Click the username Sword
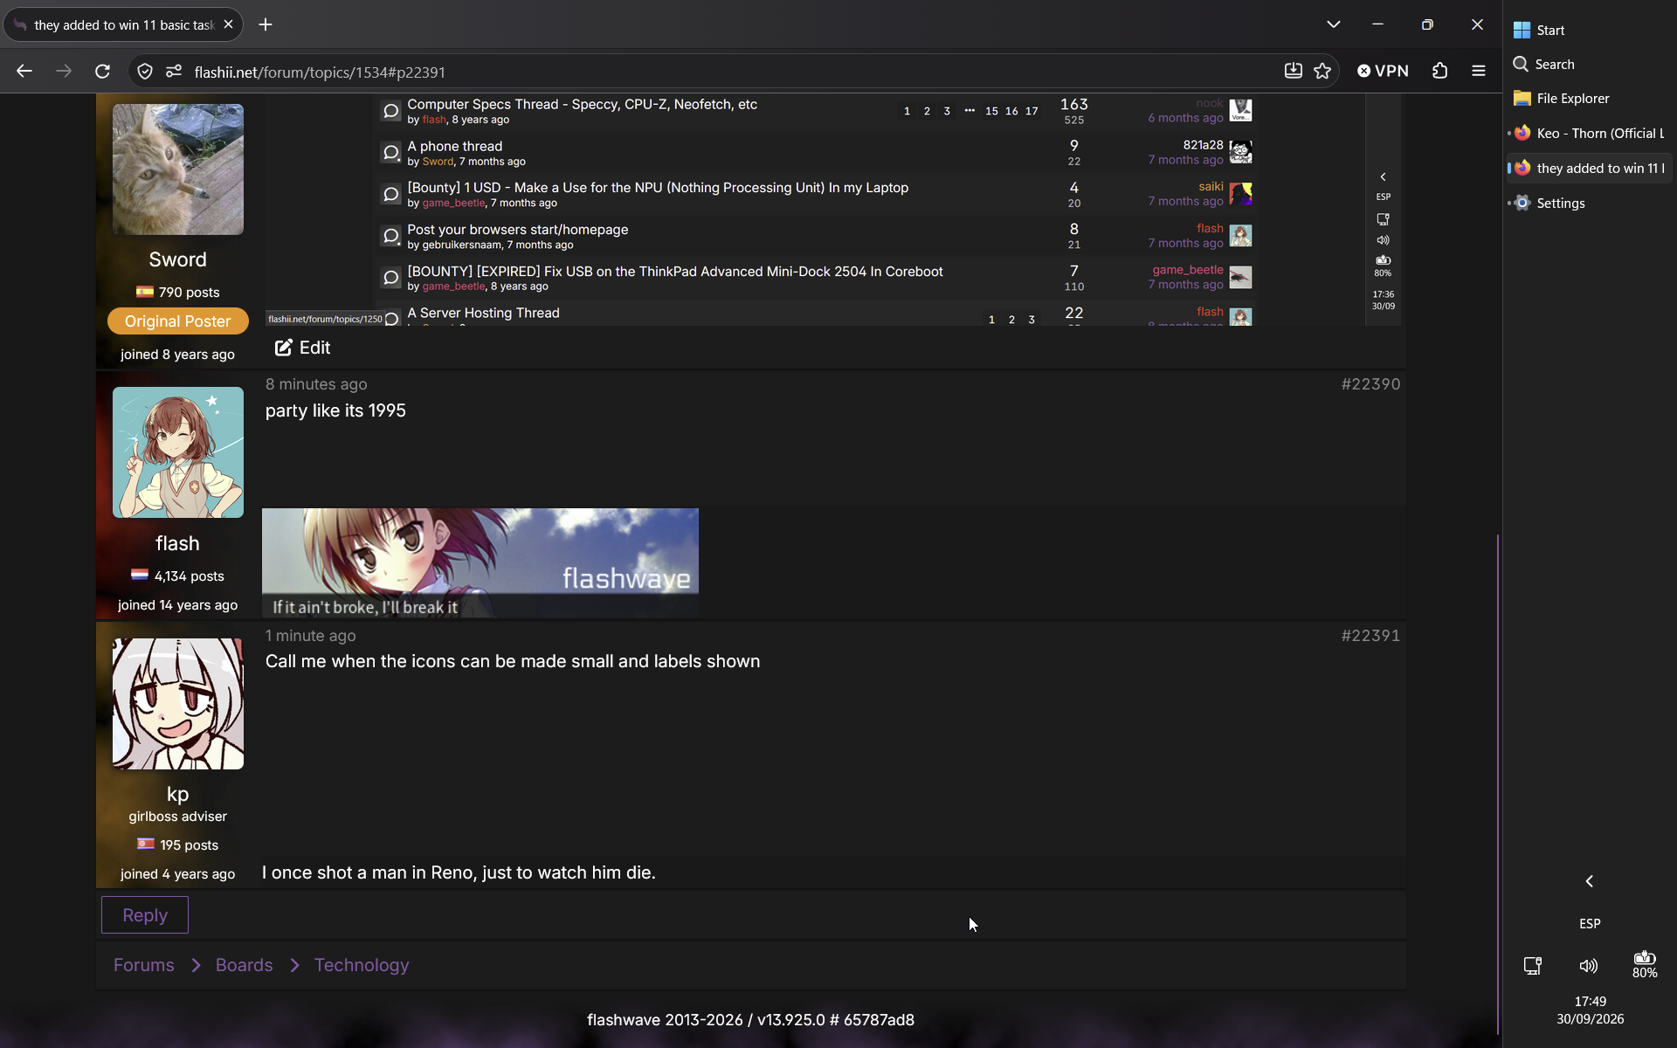The width and height of the screenshot is (1677, 1048). pyautogui.click(x=177, y=259)
